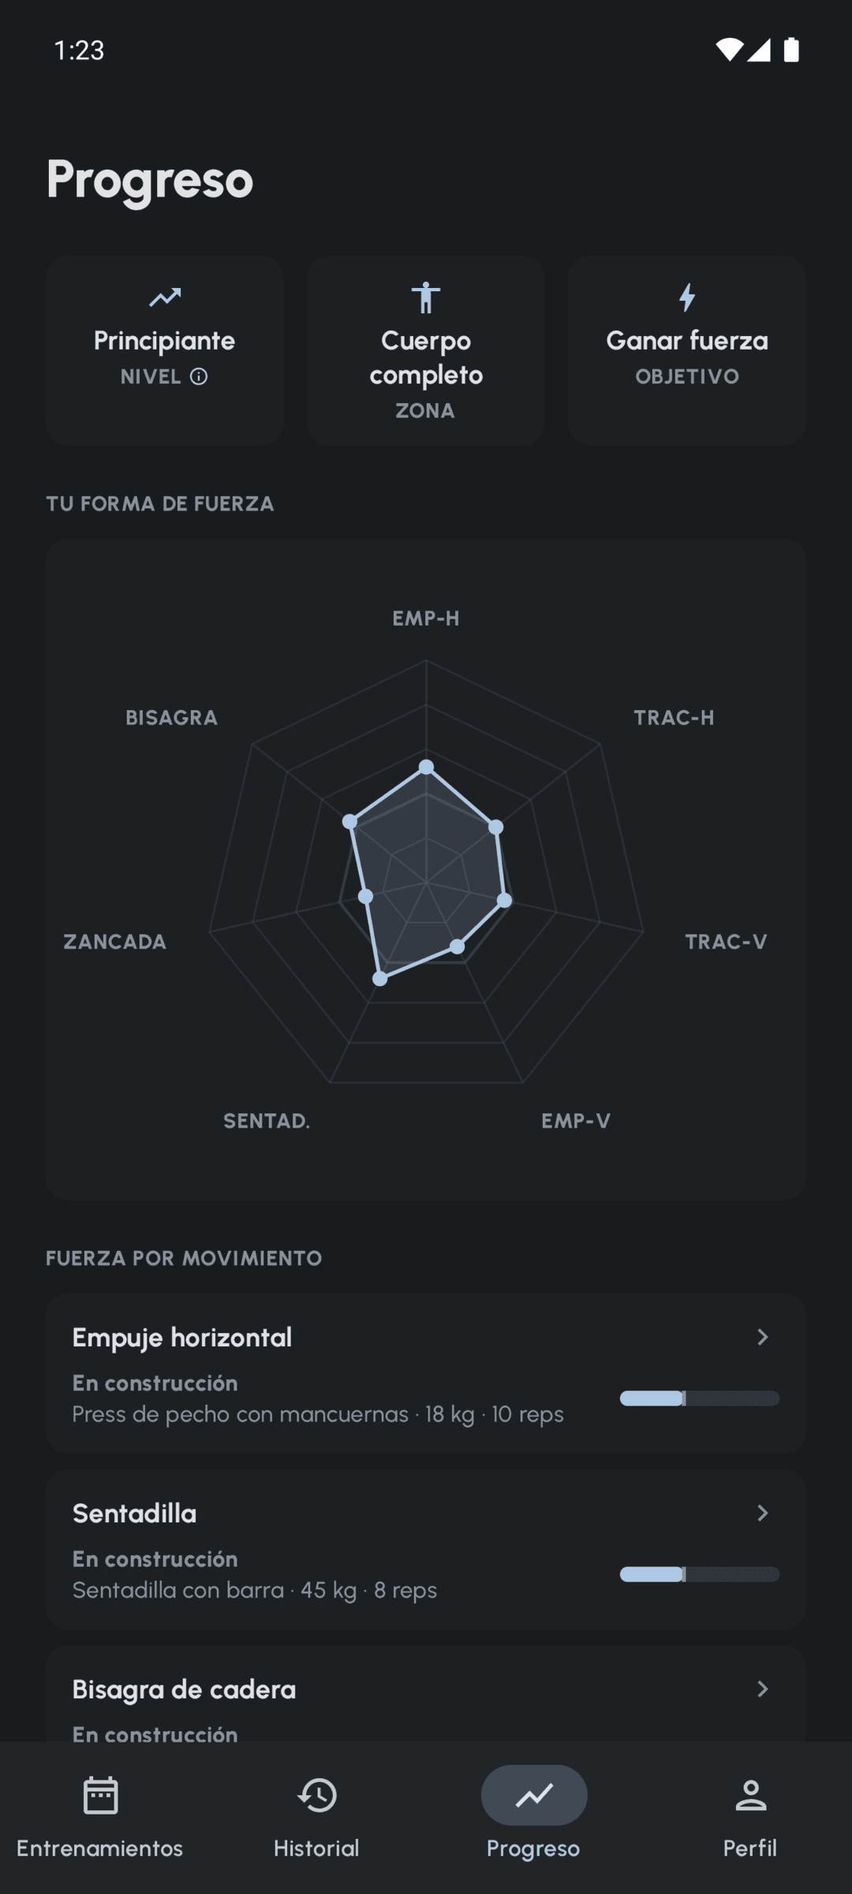The height and width of the screenshot is (1894, 852).
Task: Tap the info icon beside NIVEL
Action: click(x=199, y=376)
